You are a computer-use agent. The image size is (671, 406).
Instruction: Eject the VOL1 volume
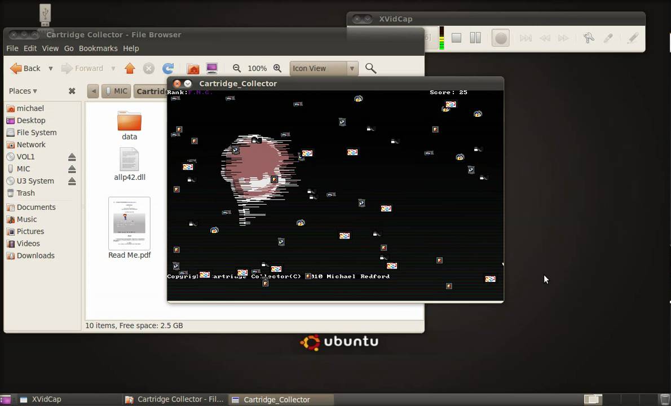pyautogui.click(x=72, y=157)
